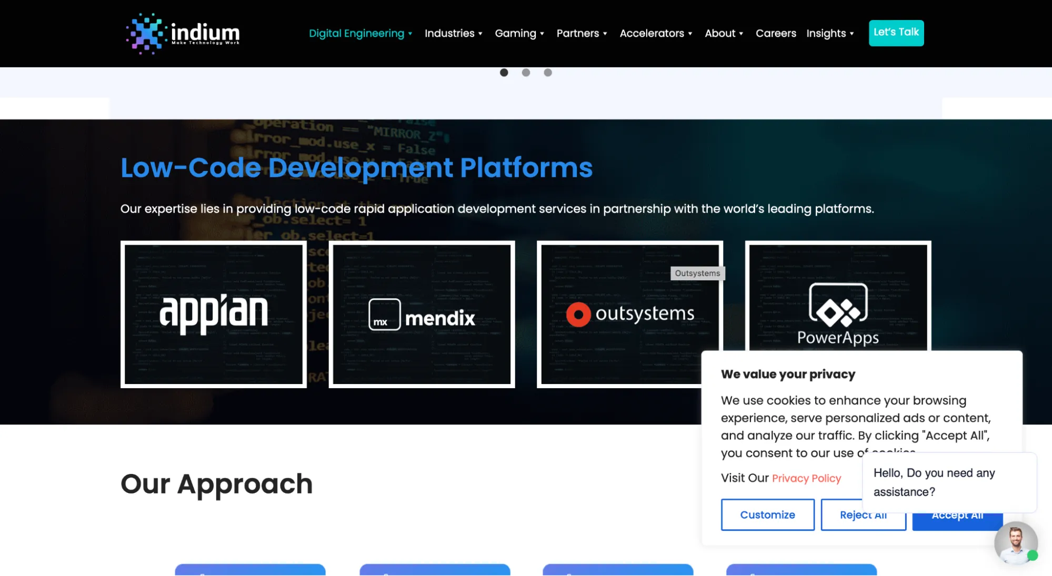1052x576 pixels.
Task: Open the PowerApps platform card
Action: coord(838,296)
